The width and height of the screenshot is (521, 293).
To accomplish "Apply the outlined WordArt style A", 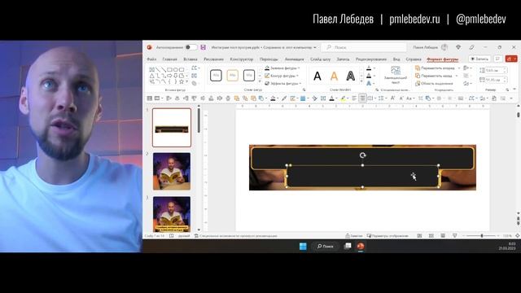I will pos(351,76).
